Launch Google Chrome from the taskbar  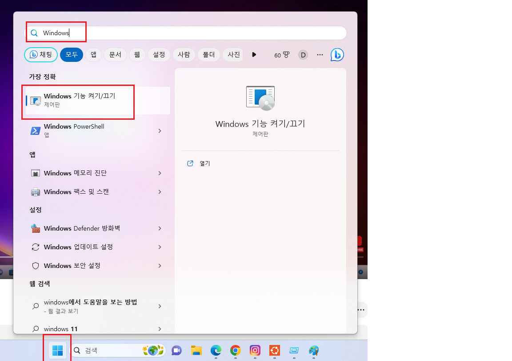(x=236, y=350)
